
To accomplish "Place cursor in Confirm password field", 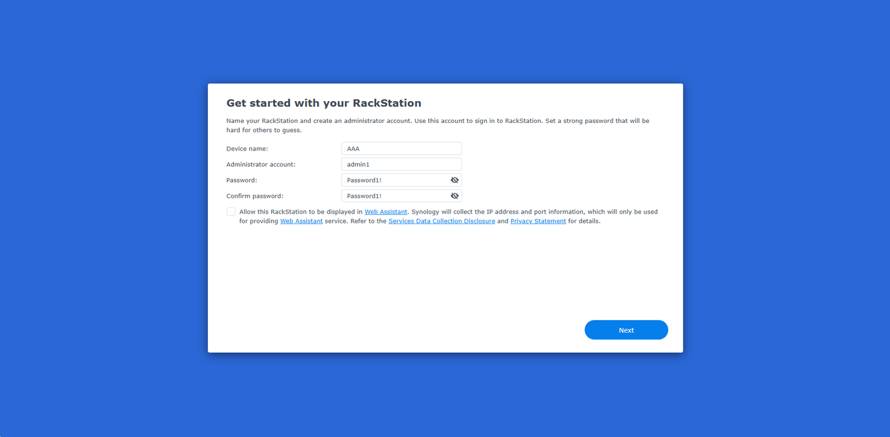I will click(x=395, y=196).
